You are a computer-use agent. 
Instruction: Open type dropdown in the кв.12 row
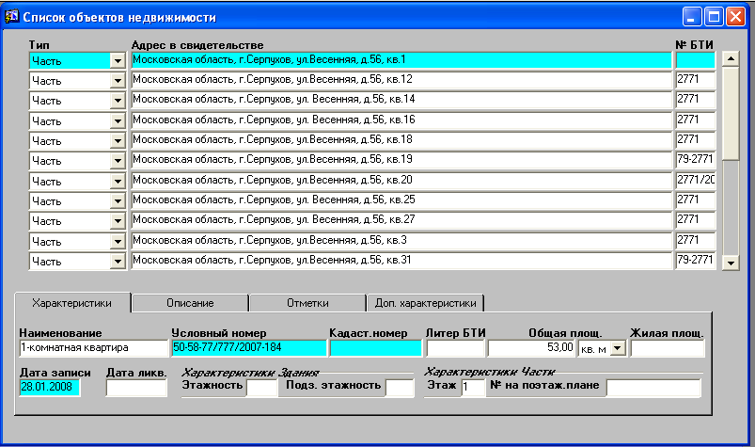coord(118,80)
